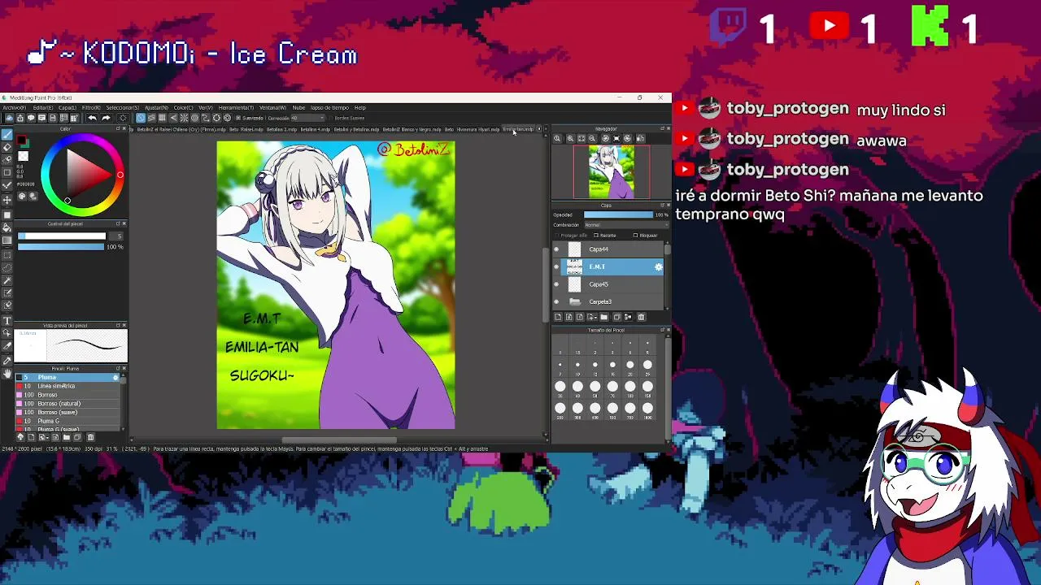The width and height of the screenshot is (1041, 585).
Task: Open the Herramienta menu
Action: click(x=237, y=107)
